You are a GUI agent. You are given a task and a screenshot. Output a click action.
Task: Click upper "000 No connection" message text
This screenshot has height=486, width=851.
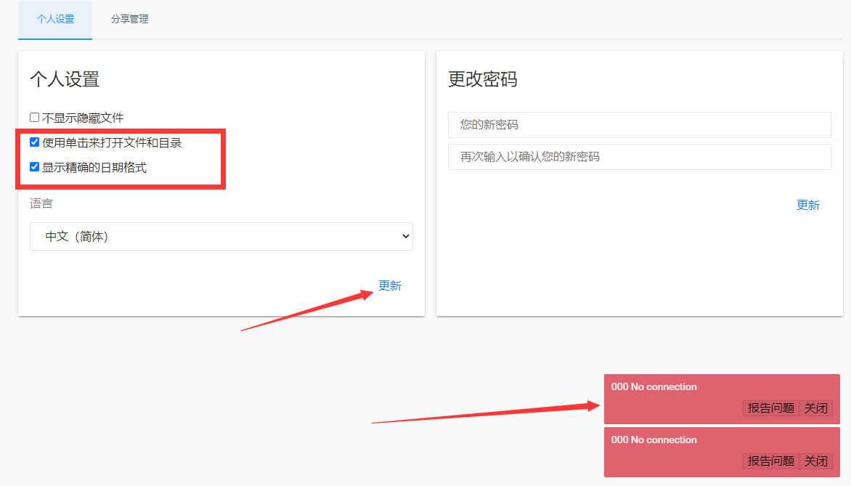[x=654, y=386]
